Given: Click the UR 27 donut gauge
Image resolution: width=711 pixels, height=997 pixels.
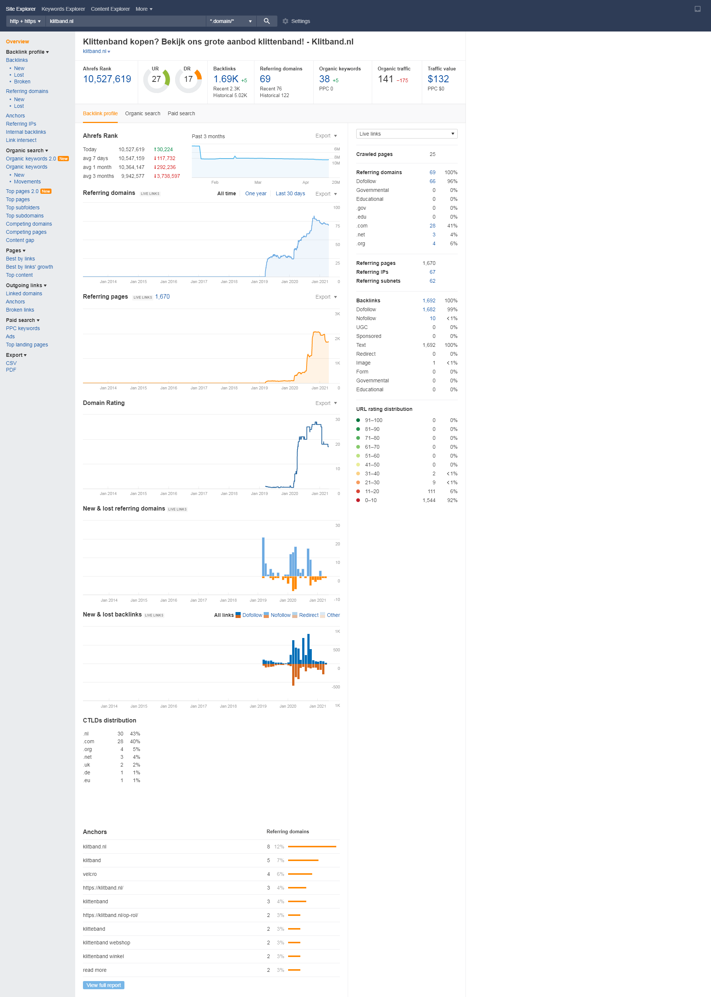Looking at the screenshot, I should (156, 79).
